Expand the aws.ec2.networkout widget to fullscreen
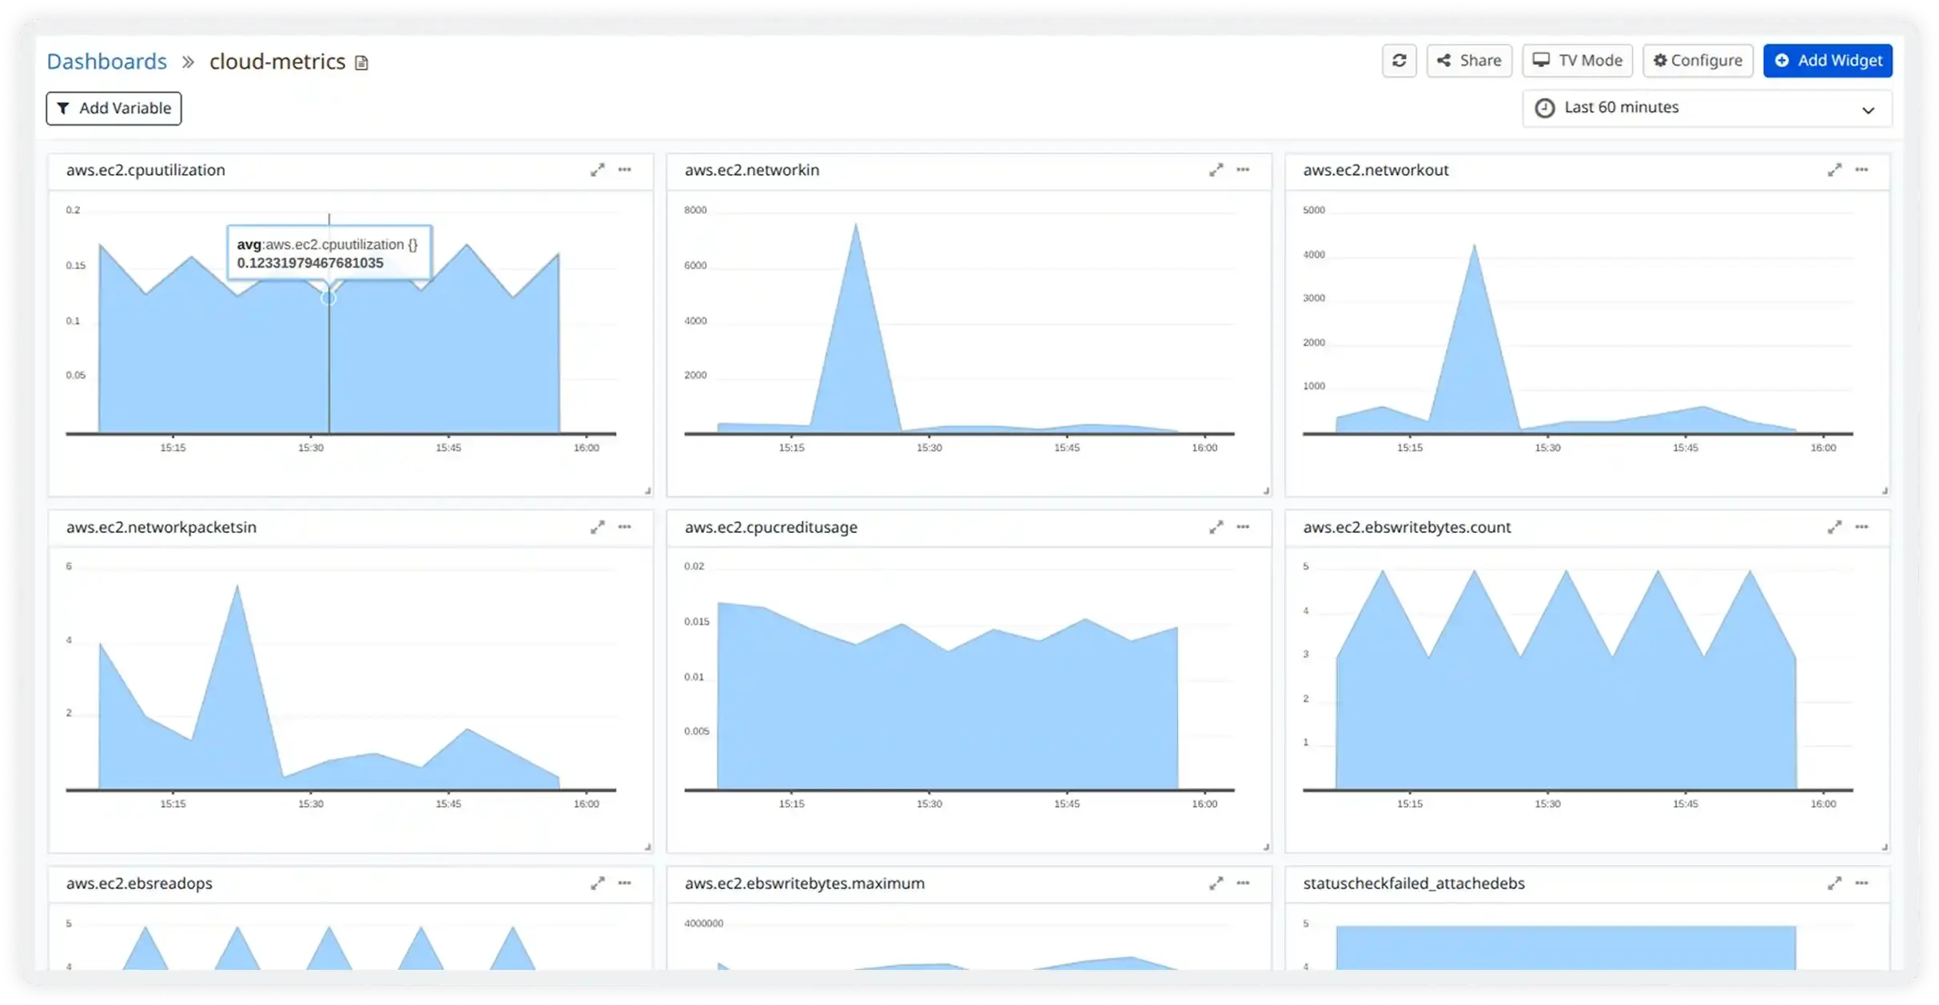1939x1005 pixels. [x=1835, y=169]
